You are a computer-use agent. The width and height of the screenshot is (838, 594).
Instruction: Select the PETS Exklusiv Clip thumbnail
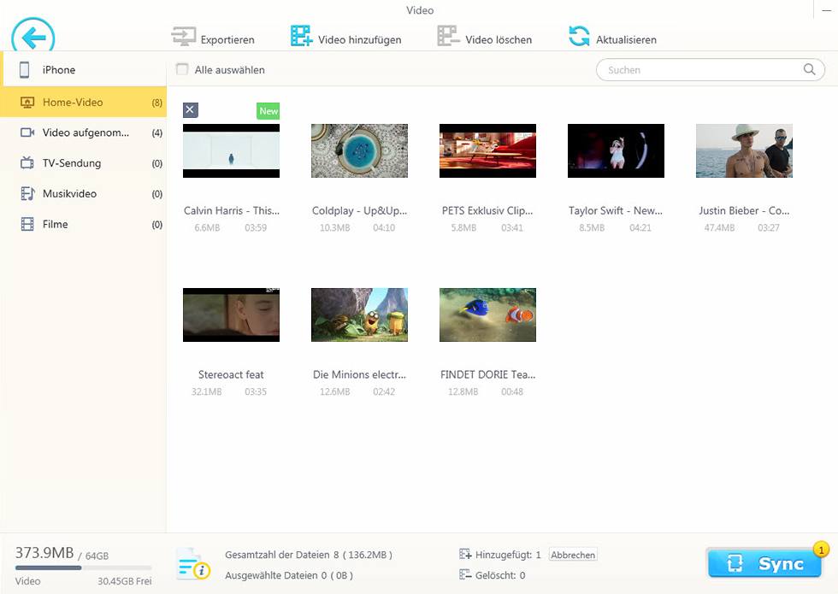[487, 150]
